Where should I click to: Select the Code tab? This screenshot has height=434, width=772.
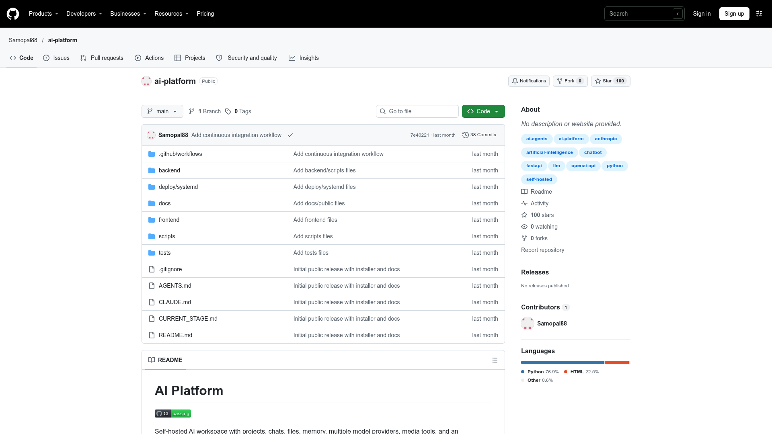(21, 58)
